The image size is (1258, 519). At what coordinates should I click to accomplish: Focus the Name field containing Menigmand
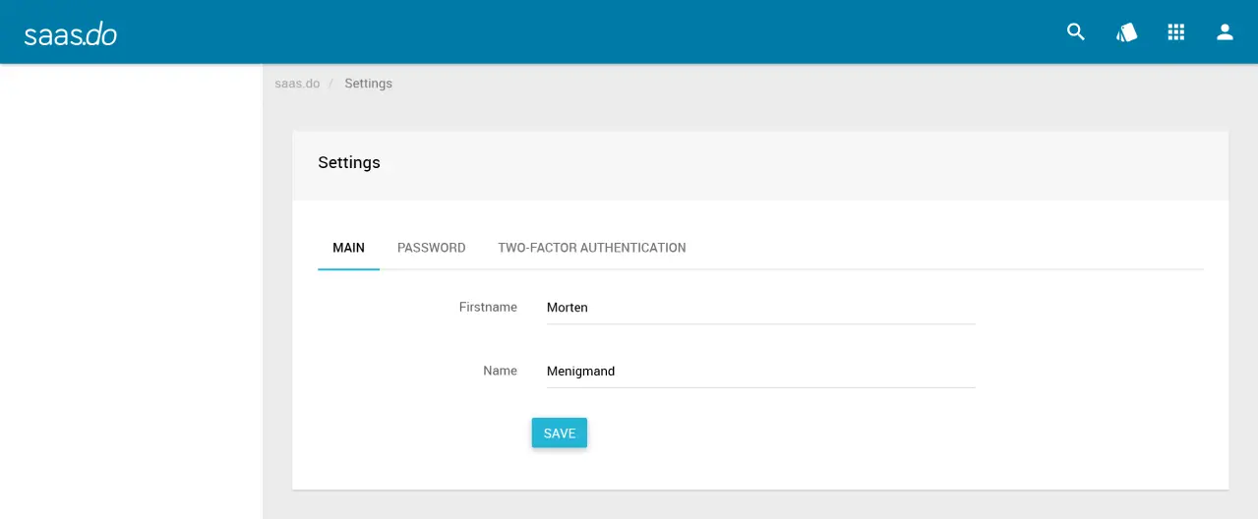pos(760,372)
